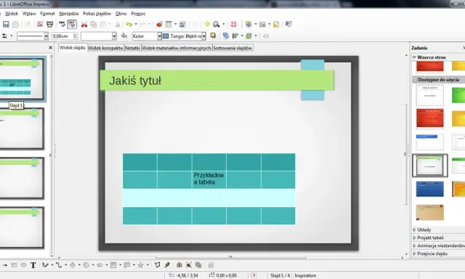Open LibreOffice Help with the lifebuoy icon
Viewport: 465px width, 279px height.
click(234, 24)
